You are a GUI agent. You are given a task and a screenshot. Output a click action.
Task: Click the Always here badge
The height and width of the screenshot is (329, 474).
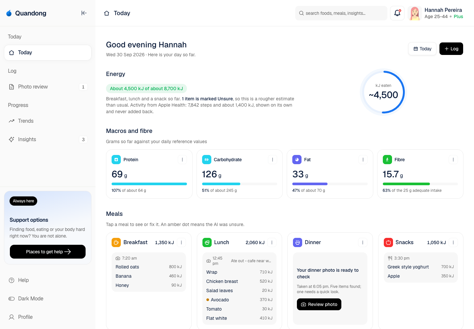(x=23, y=201)
